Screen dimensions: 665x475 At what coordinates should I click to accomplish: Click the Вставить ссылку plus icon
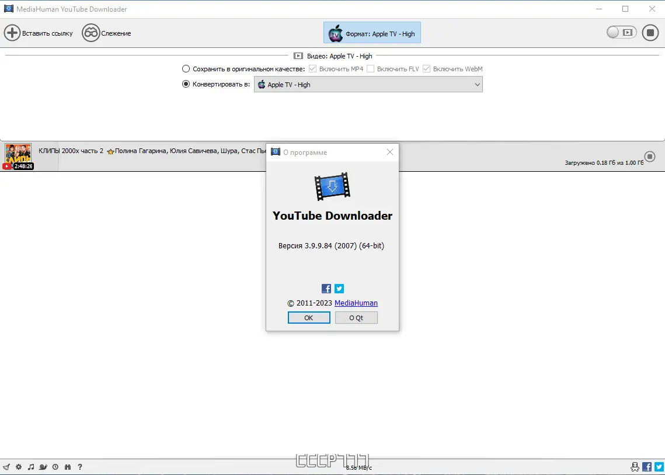12,33
